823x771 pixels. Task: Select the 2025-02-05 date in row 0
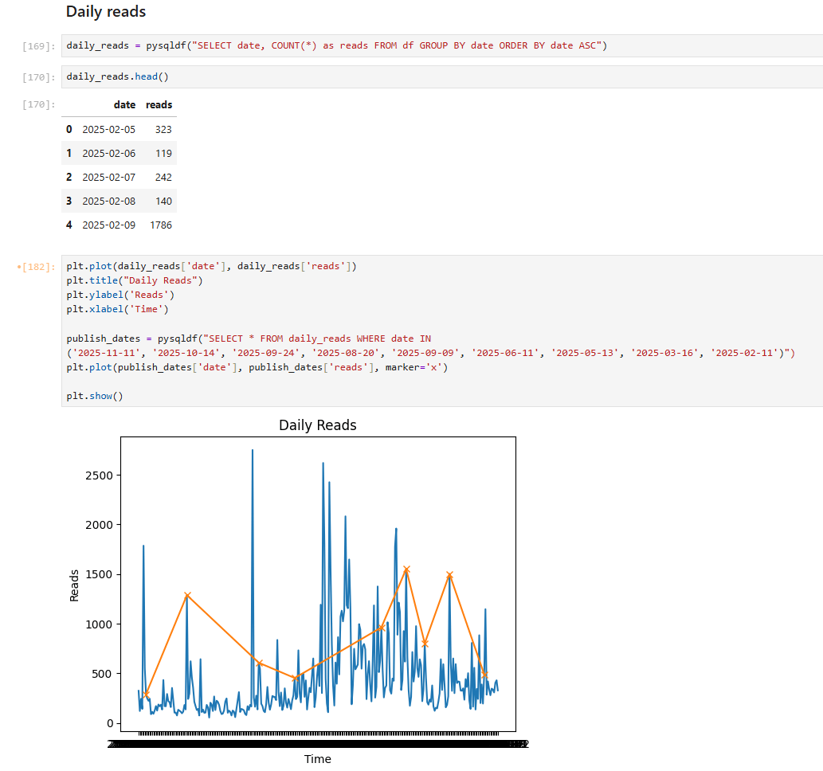(108, 129)
